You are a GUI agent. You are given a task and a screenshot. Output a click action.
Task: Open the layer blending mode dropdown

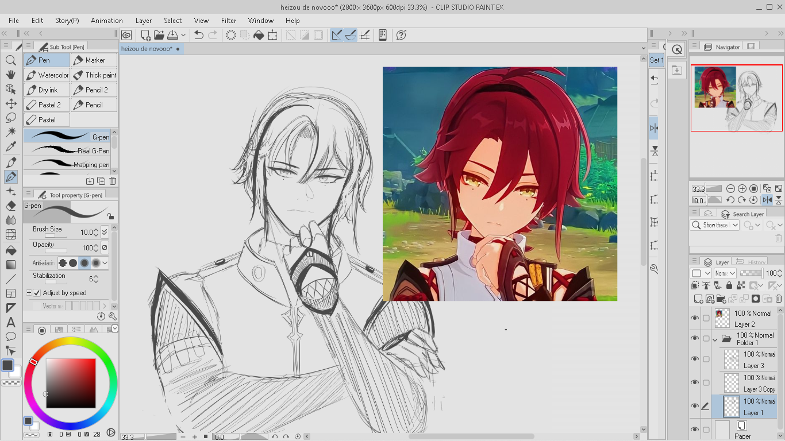[724, 273]
